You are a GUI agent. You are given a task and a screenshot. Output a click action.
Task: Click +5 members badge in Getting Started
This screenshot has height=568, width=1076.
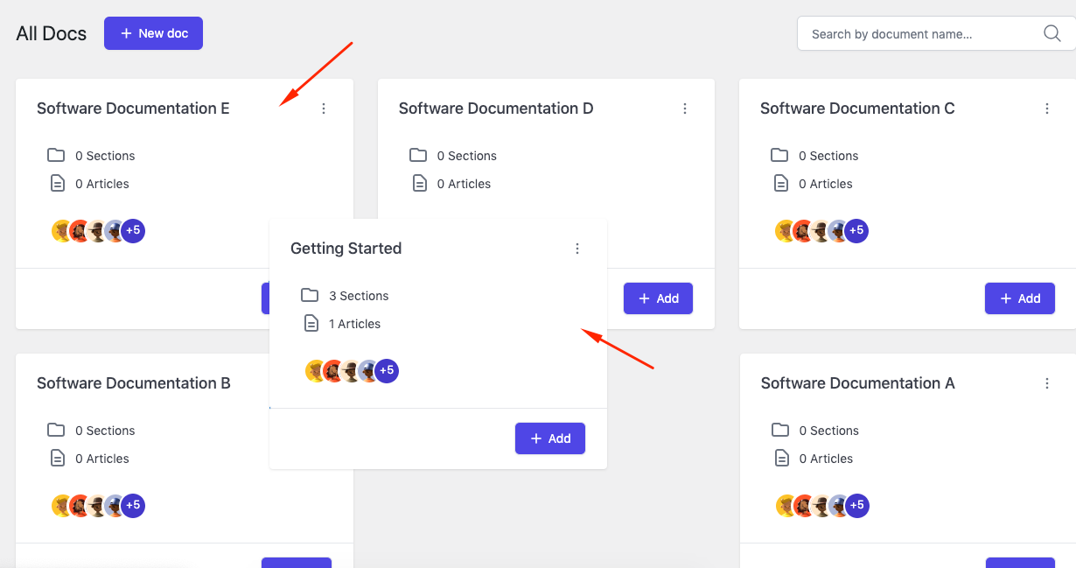387,371
